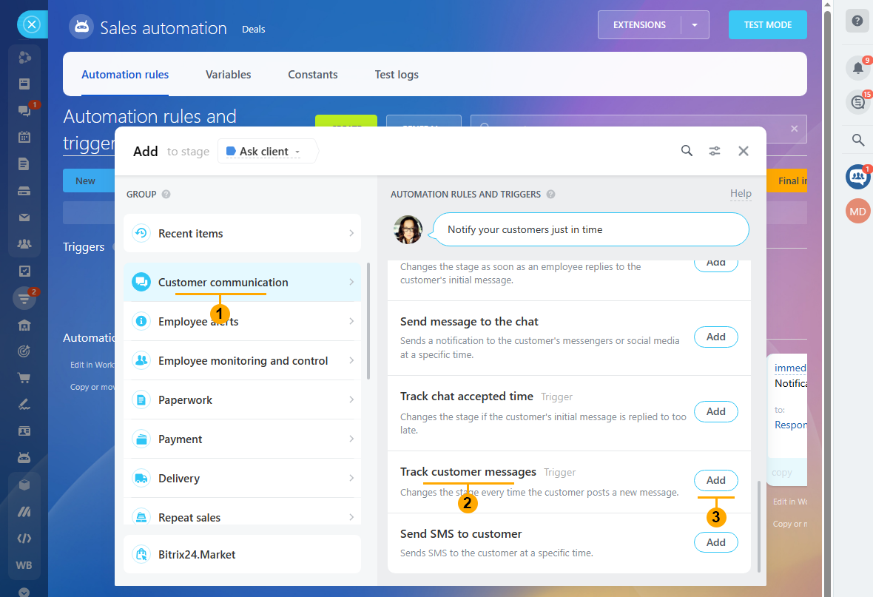Open the filter settings sliders icon

[x=715, y=151]
